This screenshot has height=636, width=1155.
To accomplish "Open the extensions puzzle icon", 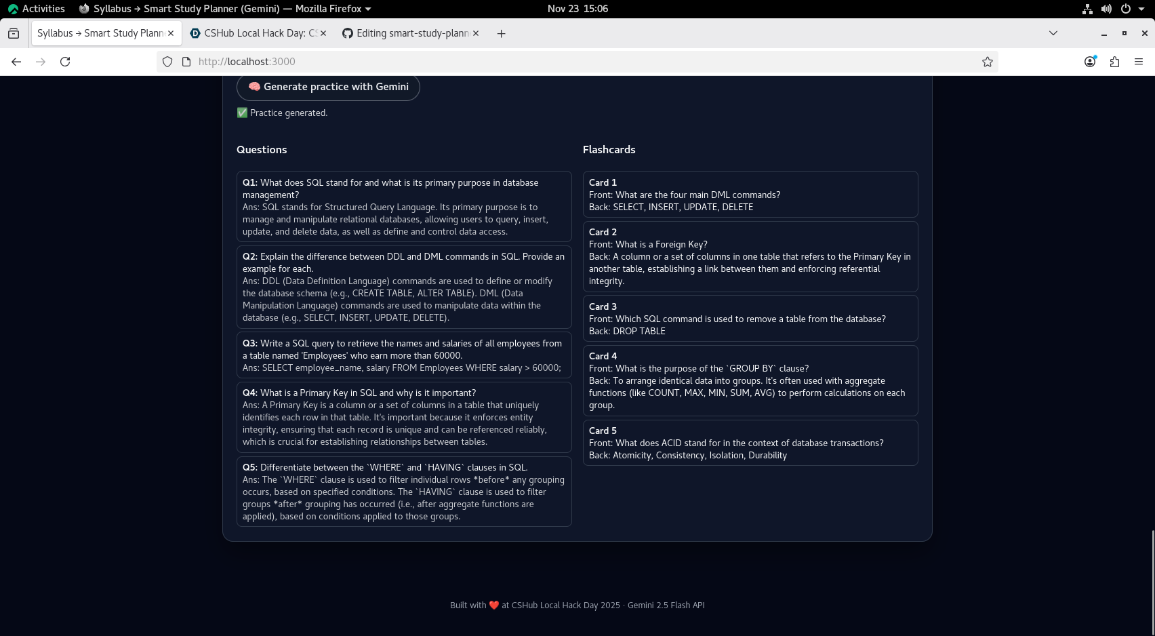I will 1114,62.
